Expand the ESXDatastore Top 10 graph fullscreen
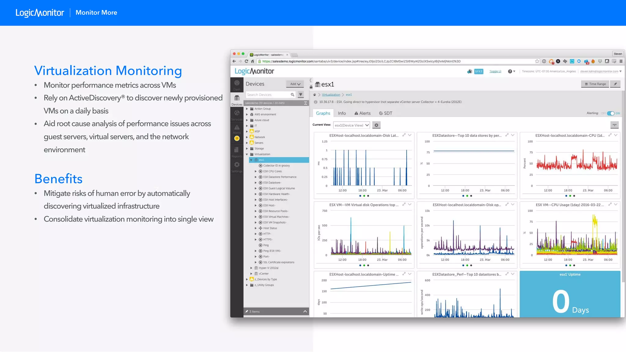Image resolution: width=626 pixels, height=352 pixels. [507, 135]
